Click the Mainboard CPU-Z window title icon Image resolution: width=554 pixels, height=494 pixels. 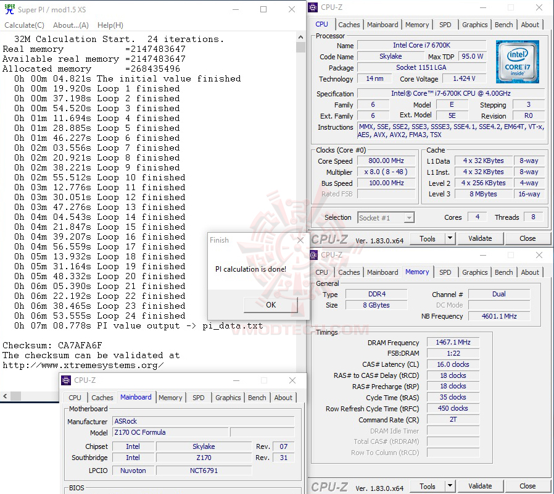point(66,380)
